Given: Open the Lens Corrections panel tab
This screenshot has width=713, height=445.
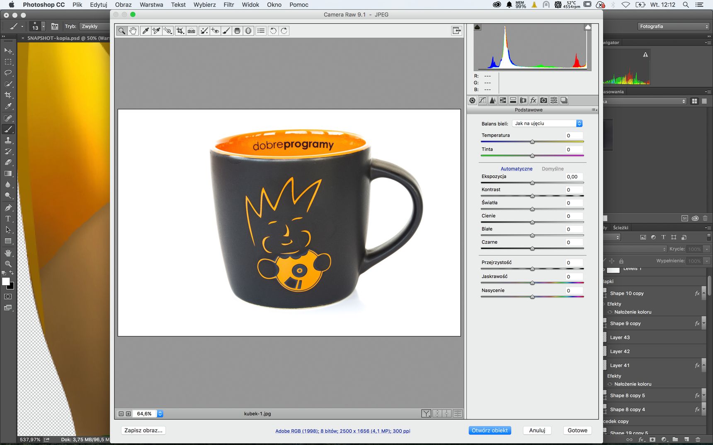Looking at the screenshot, I should [x=523, y=100].
